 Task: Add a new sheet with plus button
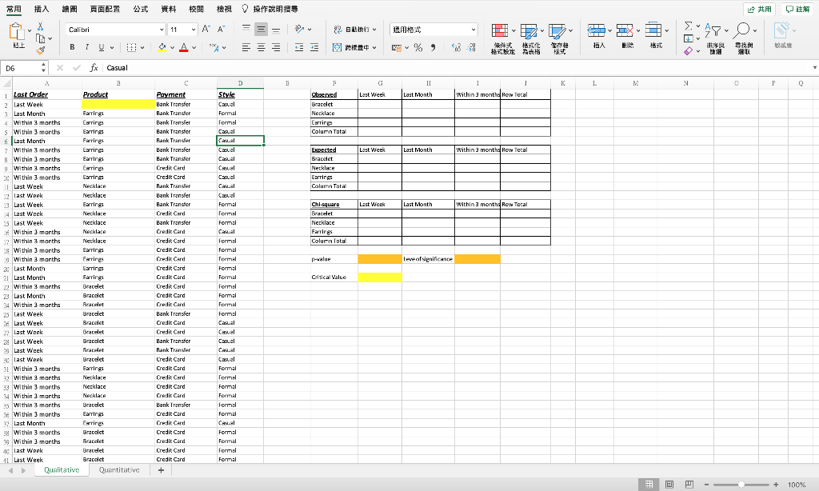pyautogui.click(x=161, y=470)
